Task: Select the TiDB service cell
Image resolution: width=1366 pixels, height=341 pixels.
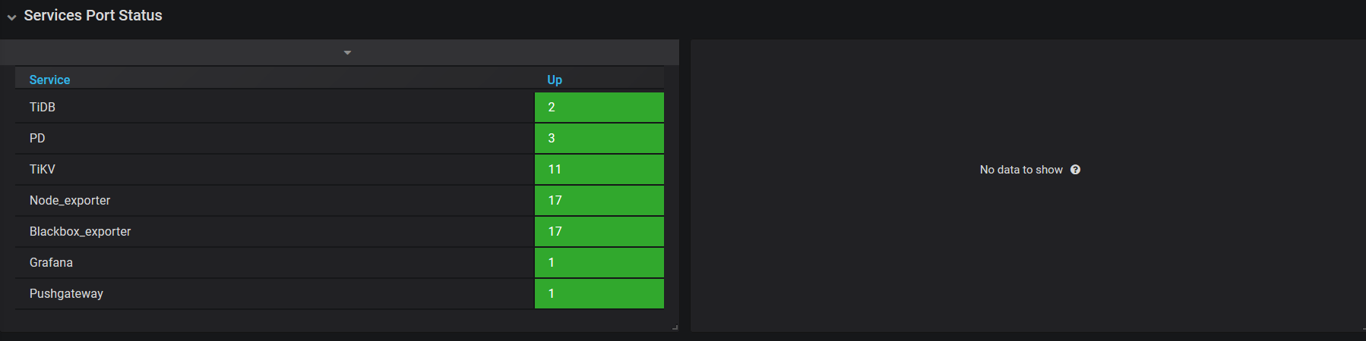Action: [x=43, y=107]
